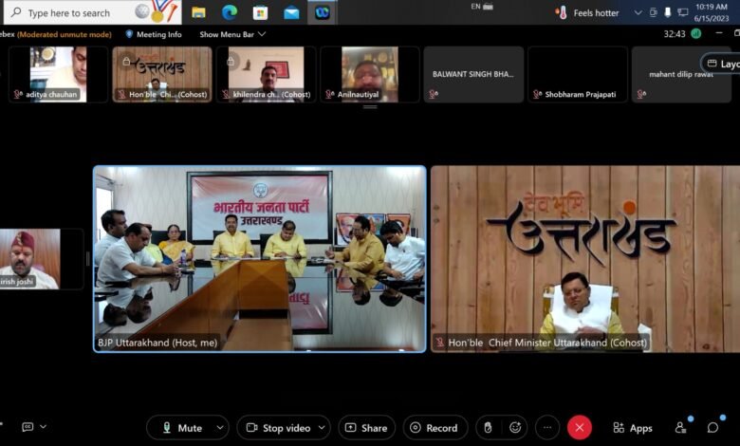This screenshot has width=740, height=446.
Task: Click the Share content button
Action: 366,428
